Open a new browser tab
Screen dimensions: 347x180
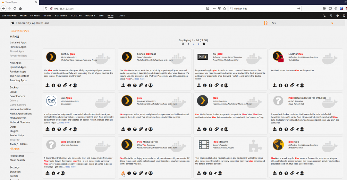[x=42, y=2]
